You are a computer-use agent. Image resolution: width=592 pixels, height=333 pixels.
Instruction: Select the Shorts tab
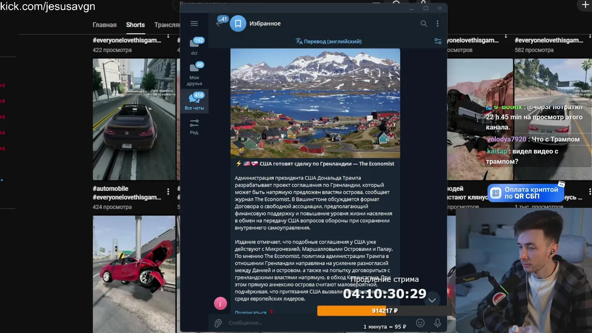click(136, 25)
